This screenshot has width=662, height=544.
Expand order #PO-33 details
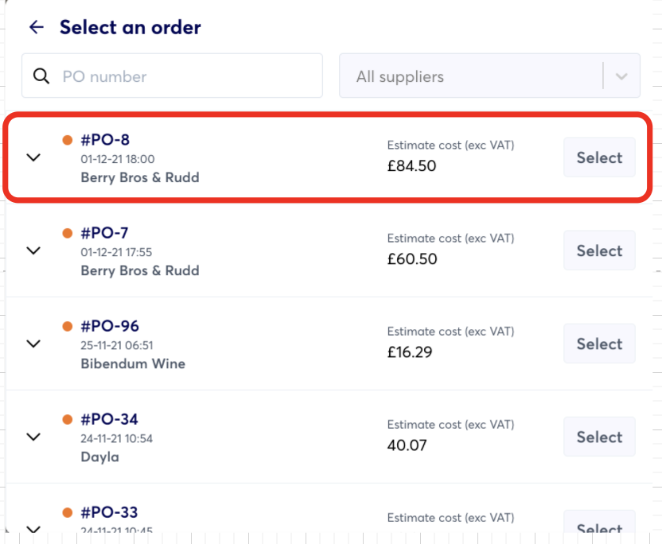point(33,528)
